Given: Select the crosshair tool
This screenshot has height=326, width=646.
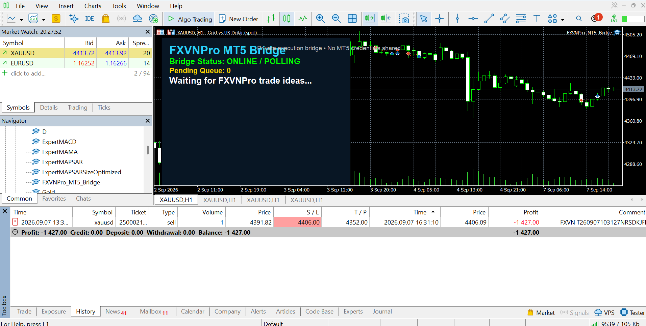Looking at the screenshot, I should pyautogui.click(x=440, y=19).
